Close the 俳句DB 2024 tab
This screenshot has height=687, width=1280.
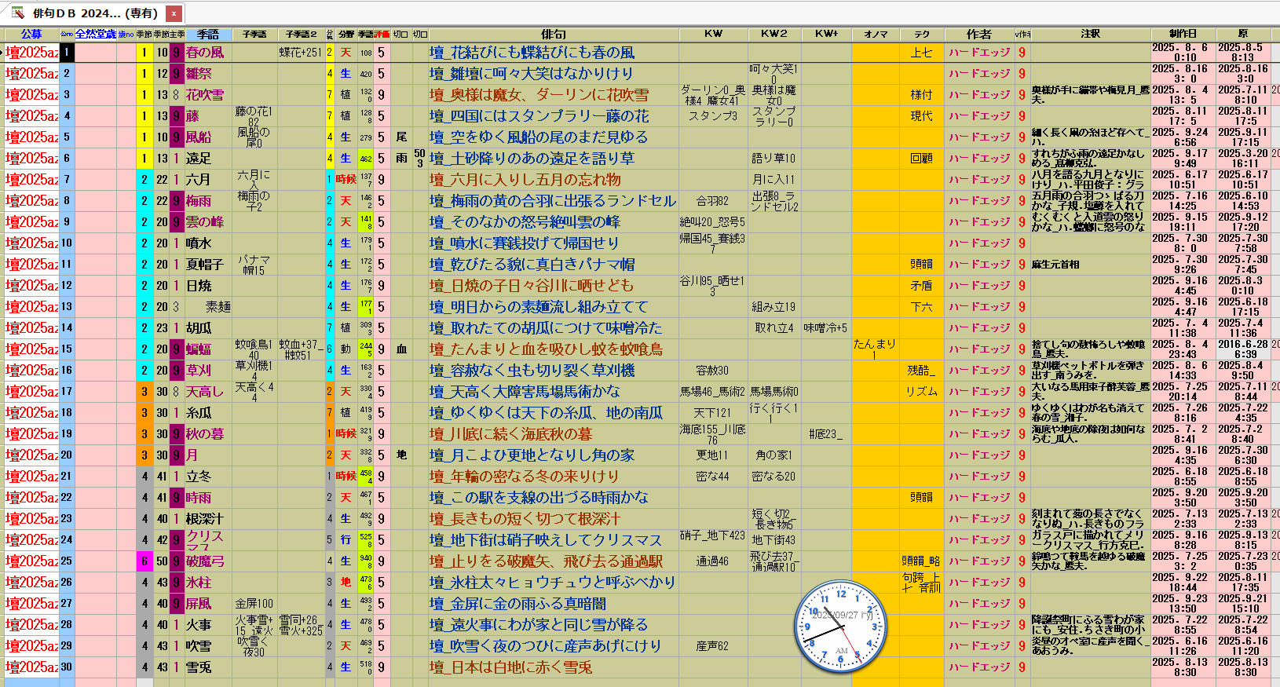(174, 13)
